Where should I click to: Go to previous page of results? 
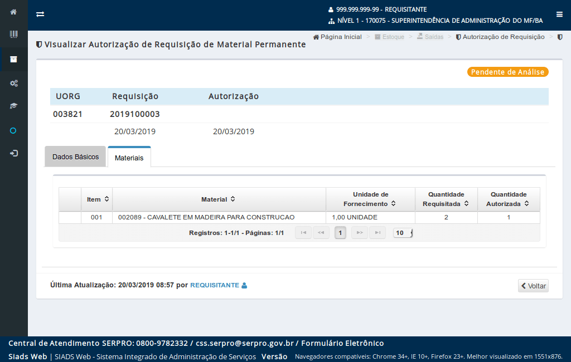[x=321, y=233]
